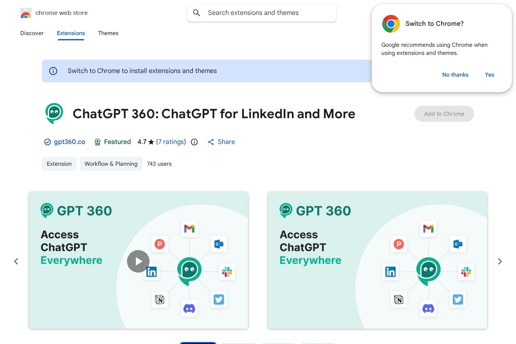The image size is (516, 344).
Task: Click the search magnifier icon
Action: pyautogui.click(x=197, y=13)
